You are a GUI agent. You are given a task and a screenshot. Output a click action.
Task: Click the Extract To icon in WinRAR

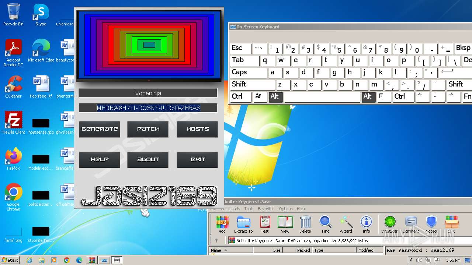click(x=243, y=225)
